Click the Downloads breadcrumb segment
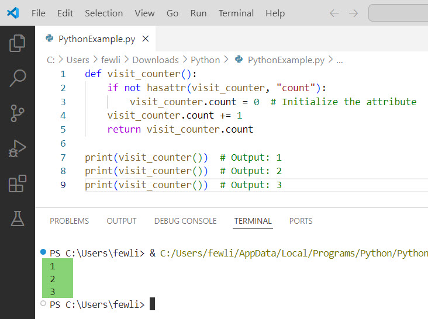Image resolution: width=428 pixels, height=319 pixels. tap(156, 60)
